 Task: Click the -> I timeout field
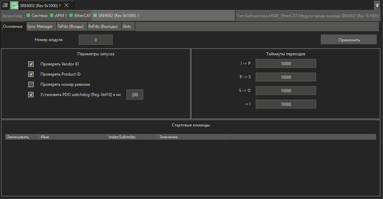coord(286,104)
